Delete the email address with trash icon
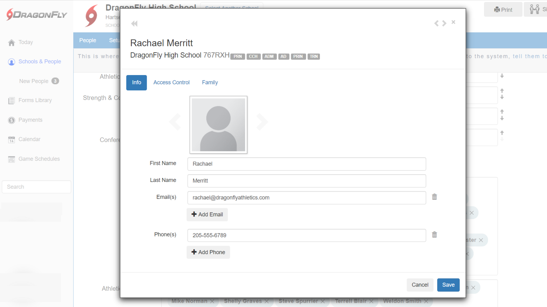The height and width of the screenshot is (307, 547). (434, 197)
